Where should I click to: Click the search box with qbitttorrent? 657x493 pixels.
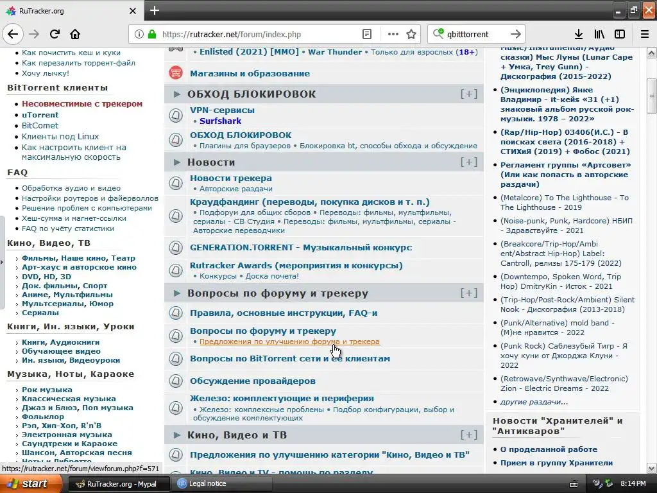(475, 34)
